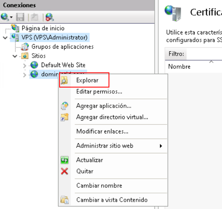Choose Explorar from the context menu
The height and width of the screenshot is (209, 222).
(87, 80)
